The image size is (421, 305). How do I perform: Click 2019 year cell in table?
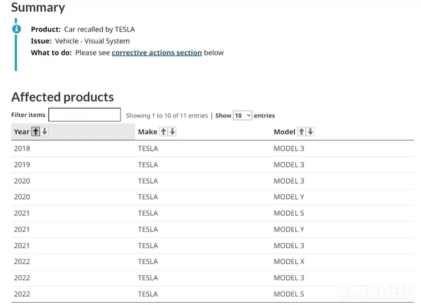(x=22, y=165)
